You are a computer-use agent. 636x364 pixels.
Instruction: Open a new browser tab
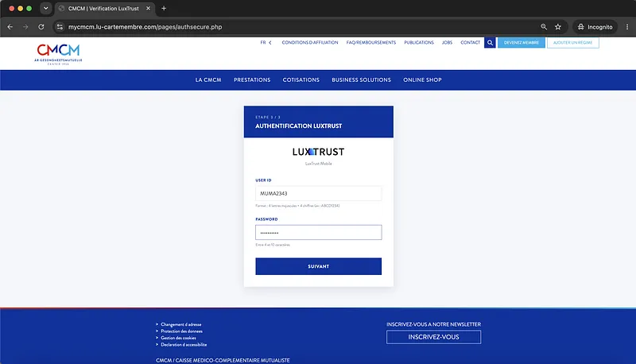164,8
